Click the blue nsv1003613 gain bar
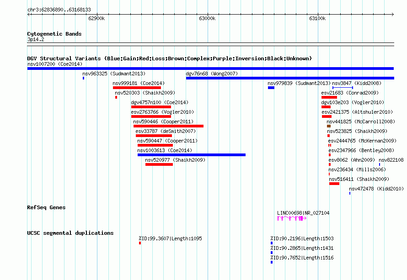This screenshot has height=280, width=407. [192, 155]
